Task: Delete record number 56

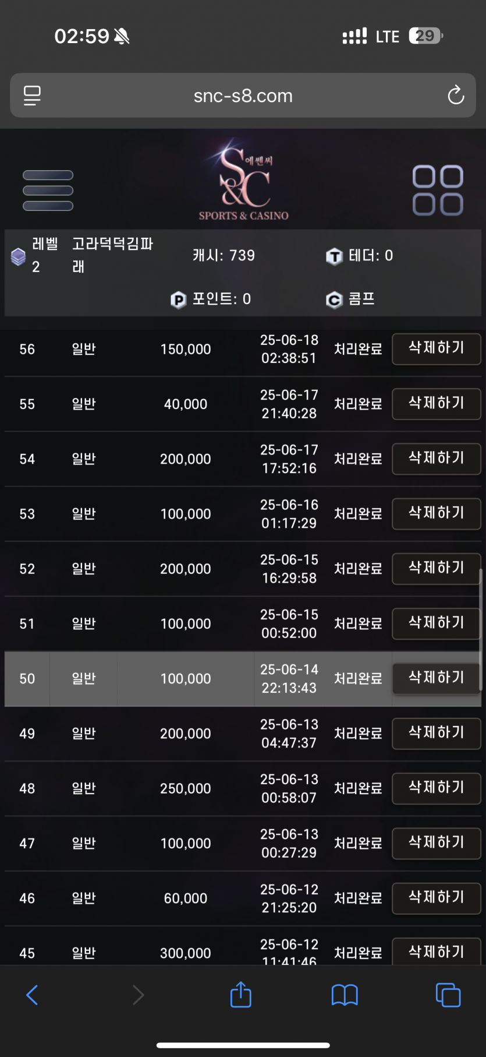Action: coord(437,349)
